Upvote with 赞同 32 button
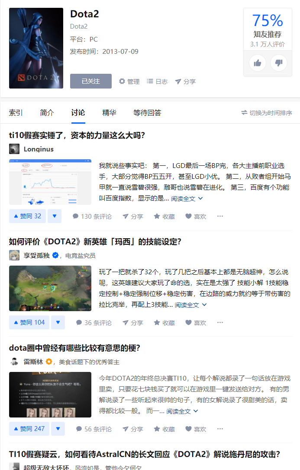This screenshot has width=300, height=470. 28,216
